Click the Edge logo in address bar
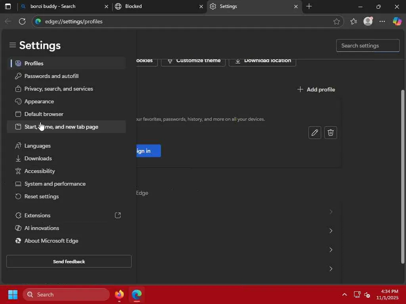 click(38, 21)
